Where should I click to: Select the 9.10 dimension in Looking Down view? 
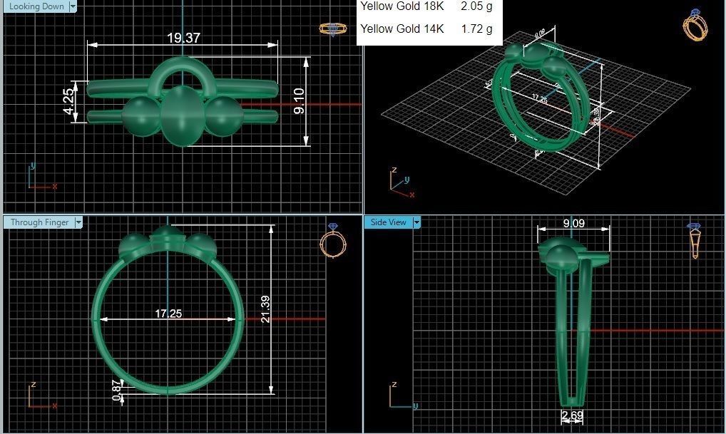click(299, 101)
